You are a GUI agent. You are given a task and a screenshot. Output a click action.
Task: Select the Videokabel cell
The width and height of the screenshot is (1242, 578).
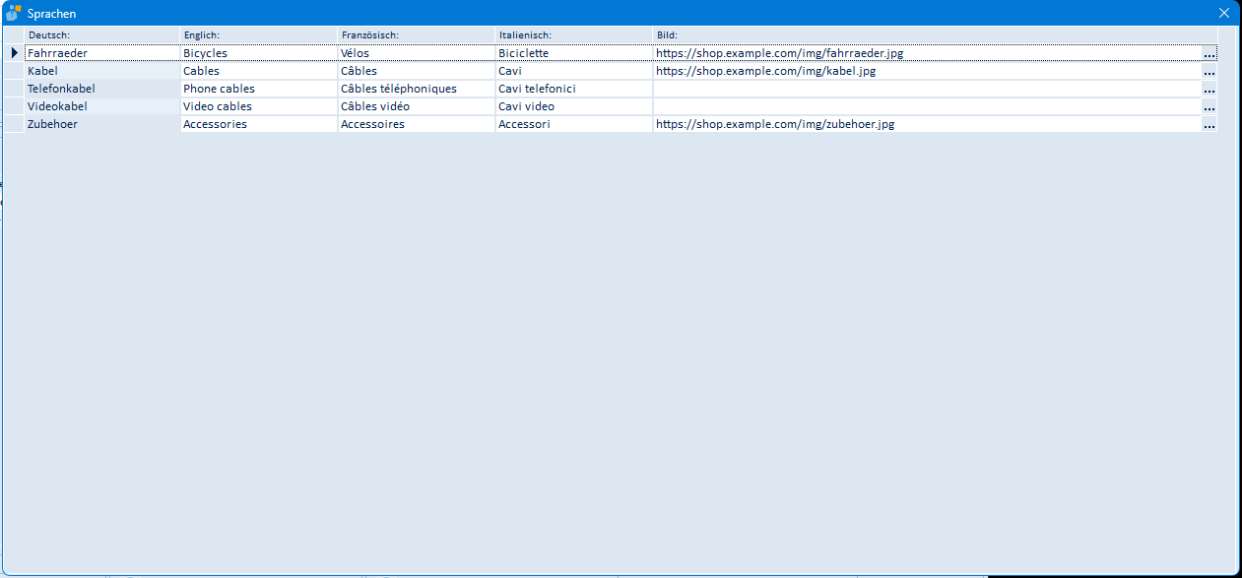pyautogui.click(x=102, y=106)
